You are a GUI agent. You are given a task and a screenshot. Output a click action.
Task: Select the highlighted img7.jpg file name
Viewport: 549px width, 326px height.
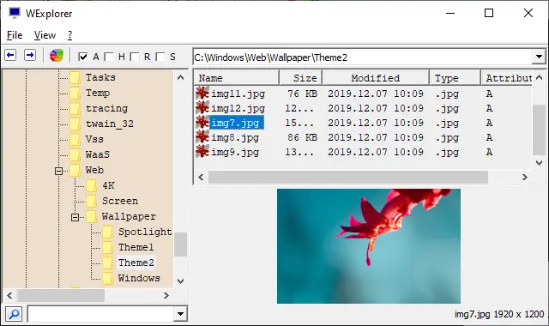(x=237, y=123)
